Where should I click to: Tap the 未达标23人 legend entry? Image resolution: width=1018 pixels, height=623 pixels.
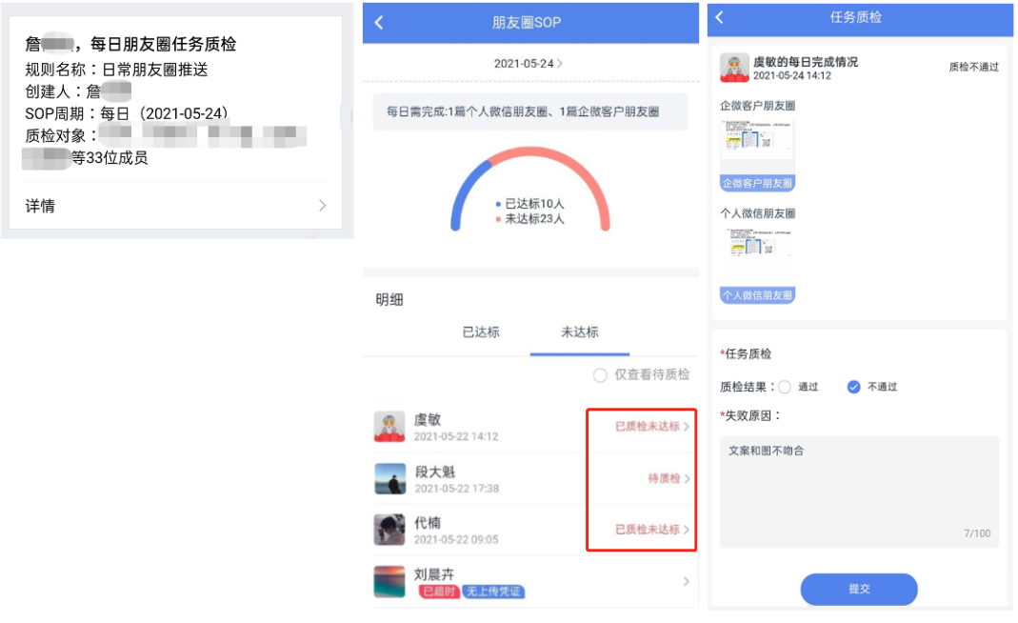(529, 219)
